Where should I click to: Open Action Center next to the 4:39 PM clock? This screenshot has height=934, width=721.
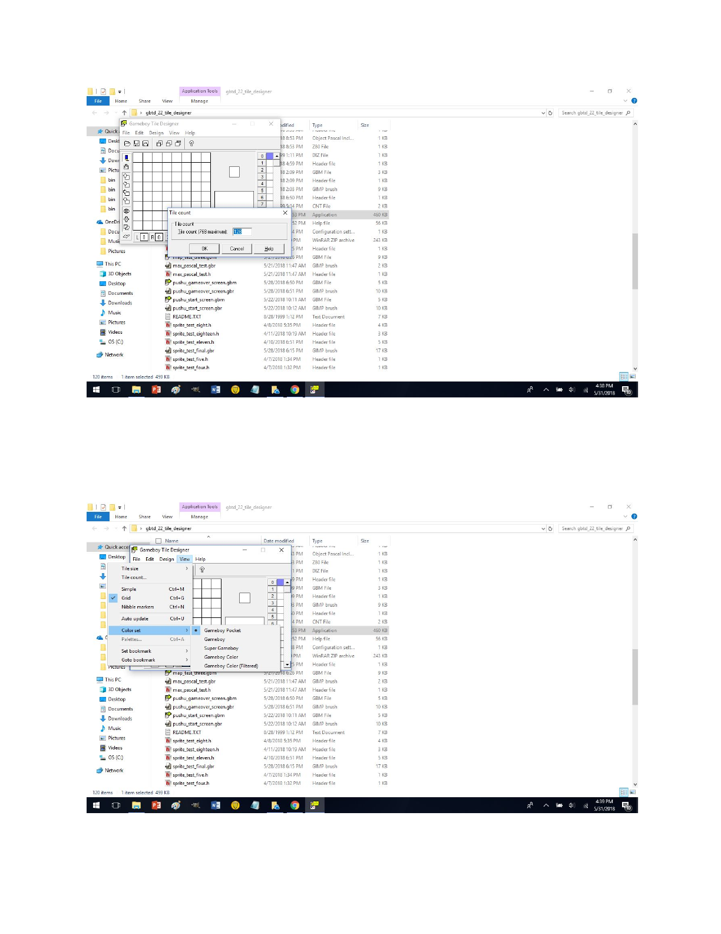pyautogui.click(x=627, y=805)
